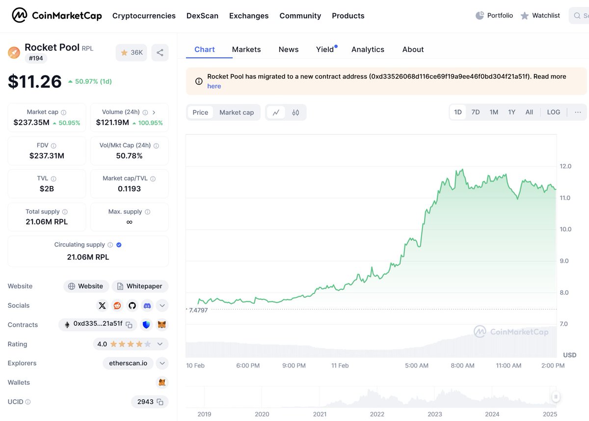Switch to the About tab
The width and height of the screenshot is (589, 421).
coord(413,49)
